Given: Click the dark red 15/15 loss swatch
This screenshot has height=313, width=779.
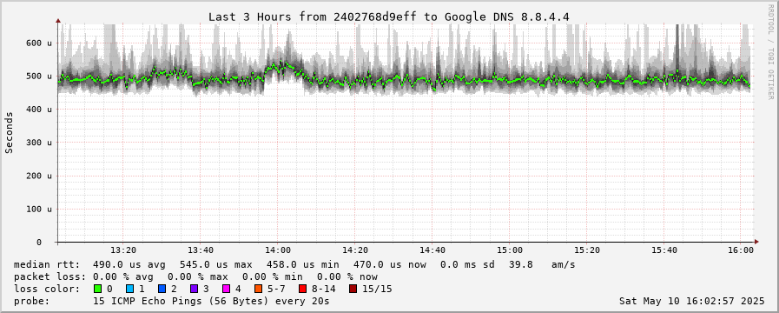Looking at the screenshot, I should [353, 289].
